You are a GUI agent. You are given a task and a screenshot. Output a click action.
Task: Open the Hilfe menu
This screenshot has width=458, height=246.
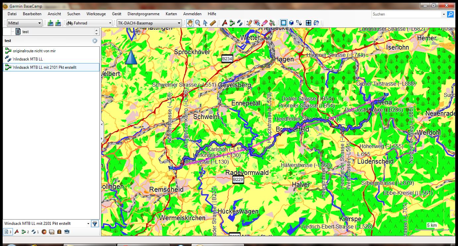pyautogui.click(x=212, y=14)
